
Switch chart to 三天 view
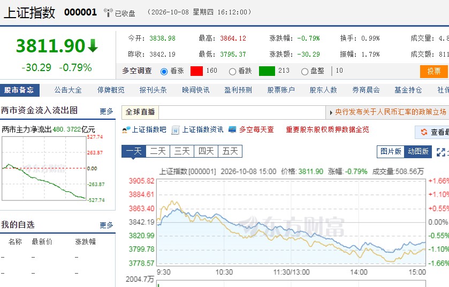pos(182,151)
